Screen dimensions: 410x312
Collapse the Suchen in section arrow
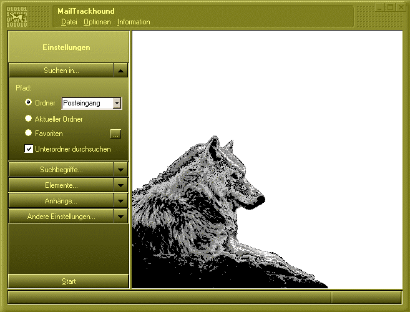[121, 70]
